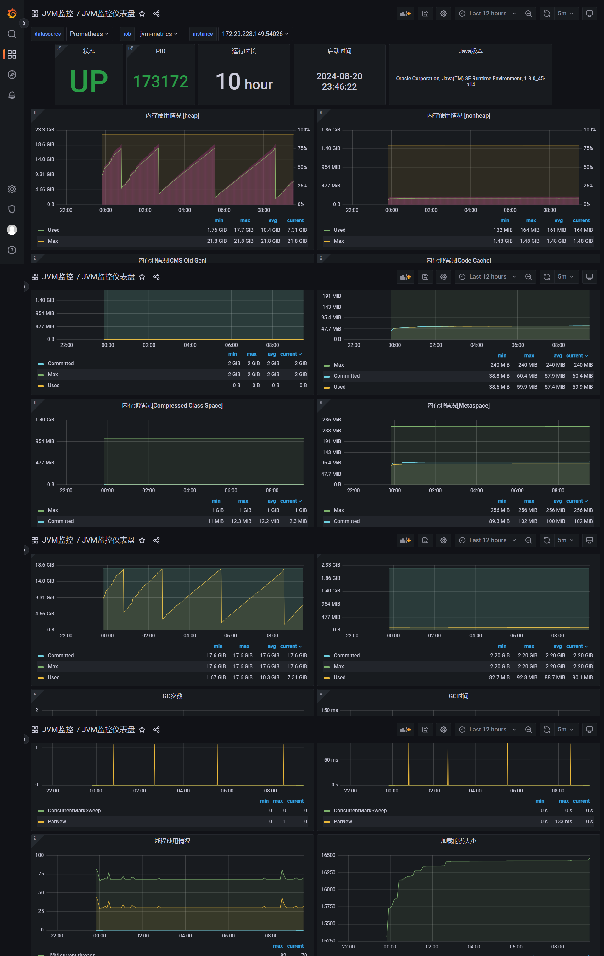This screenshot has height=956, width=604.
Task: Open the 启动时间 panel title menu
Action: coord(339,51)
